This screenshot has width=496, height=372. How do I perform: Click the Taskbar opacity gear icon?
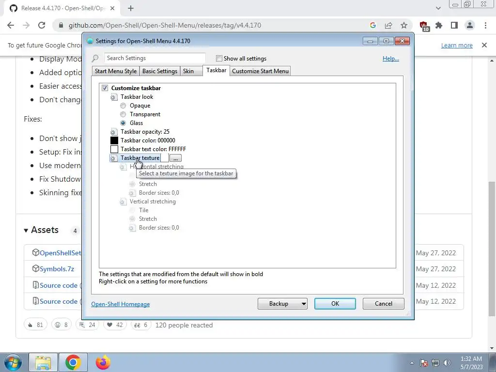pos(114,132)
